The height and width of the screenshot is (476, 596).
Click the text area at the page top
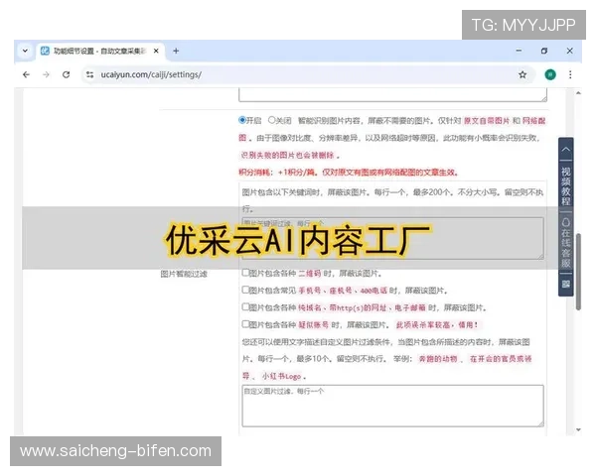(392, 95)
